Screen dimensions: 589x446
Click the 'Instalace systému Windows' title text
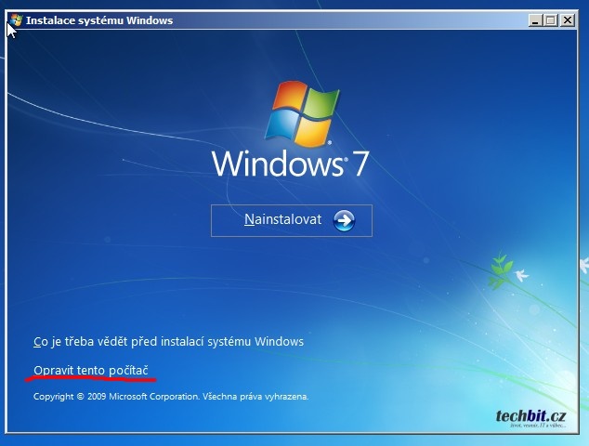[99, 20]
